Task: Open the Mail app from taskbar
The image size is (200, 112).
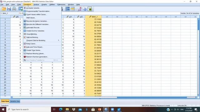Action: [80, 109]
